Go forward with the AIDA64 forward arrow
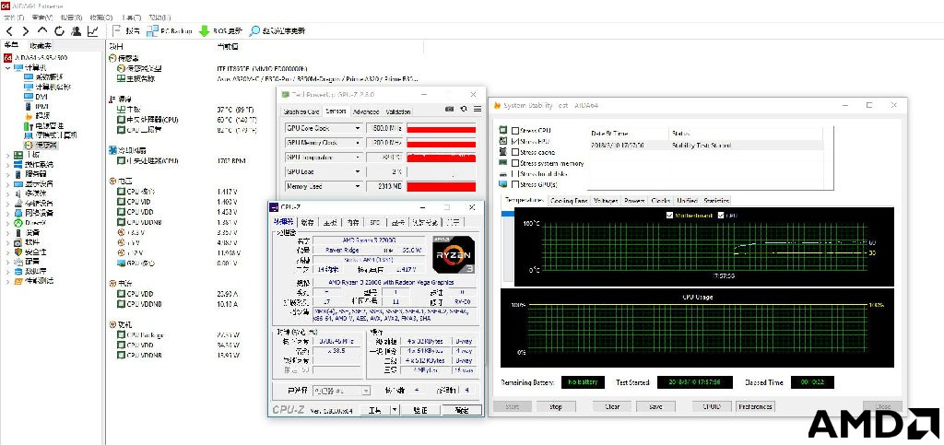Viewport: 944px width, 445px height. 25,30
